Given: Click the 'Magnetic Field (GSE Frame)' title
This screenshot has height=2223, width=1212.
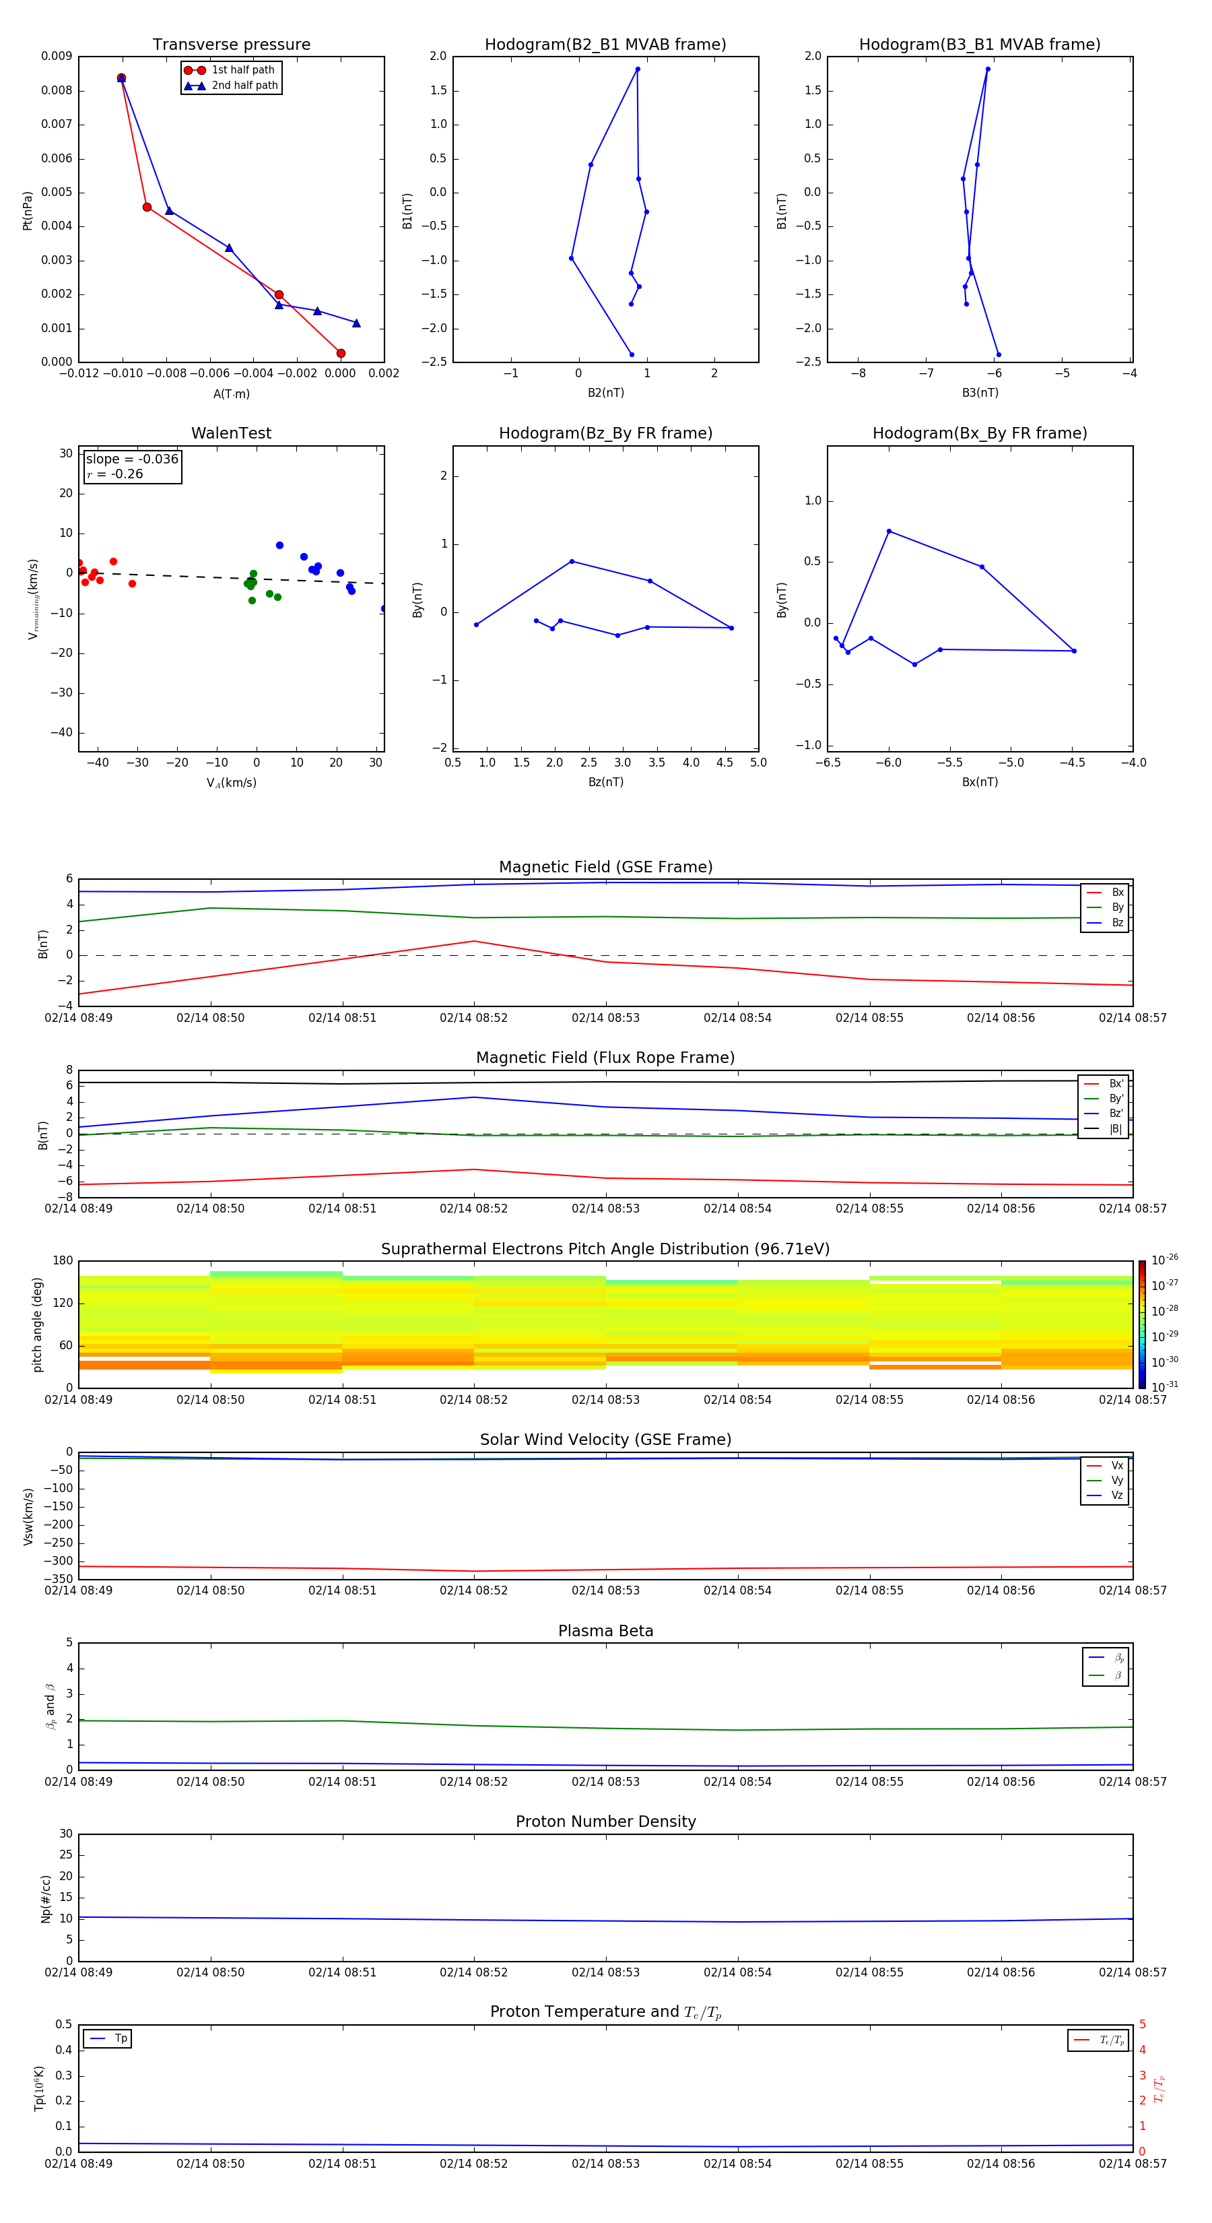Looking at the screenshot, I should tap(605, 867).
